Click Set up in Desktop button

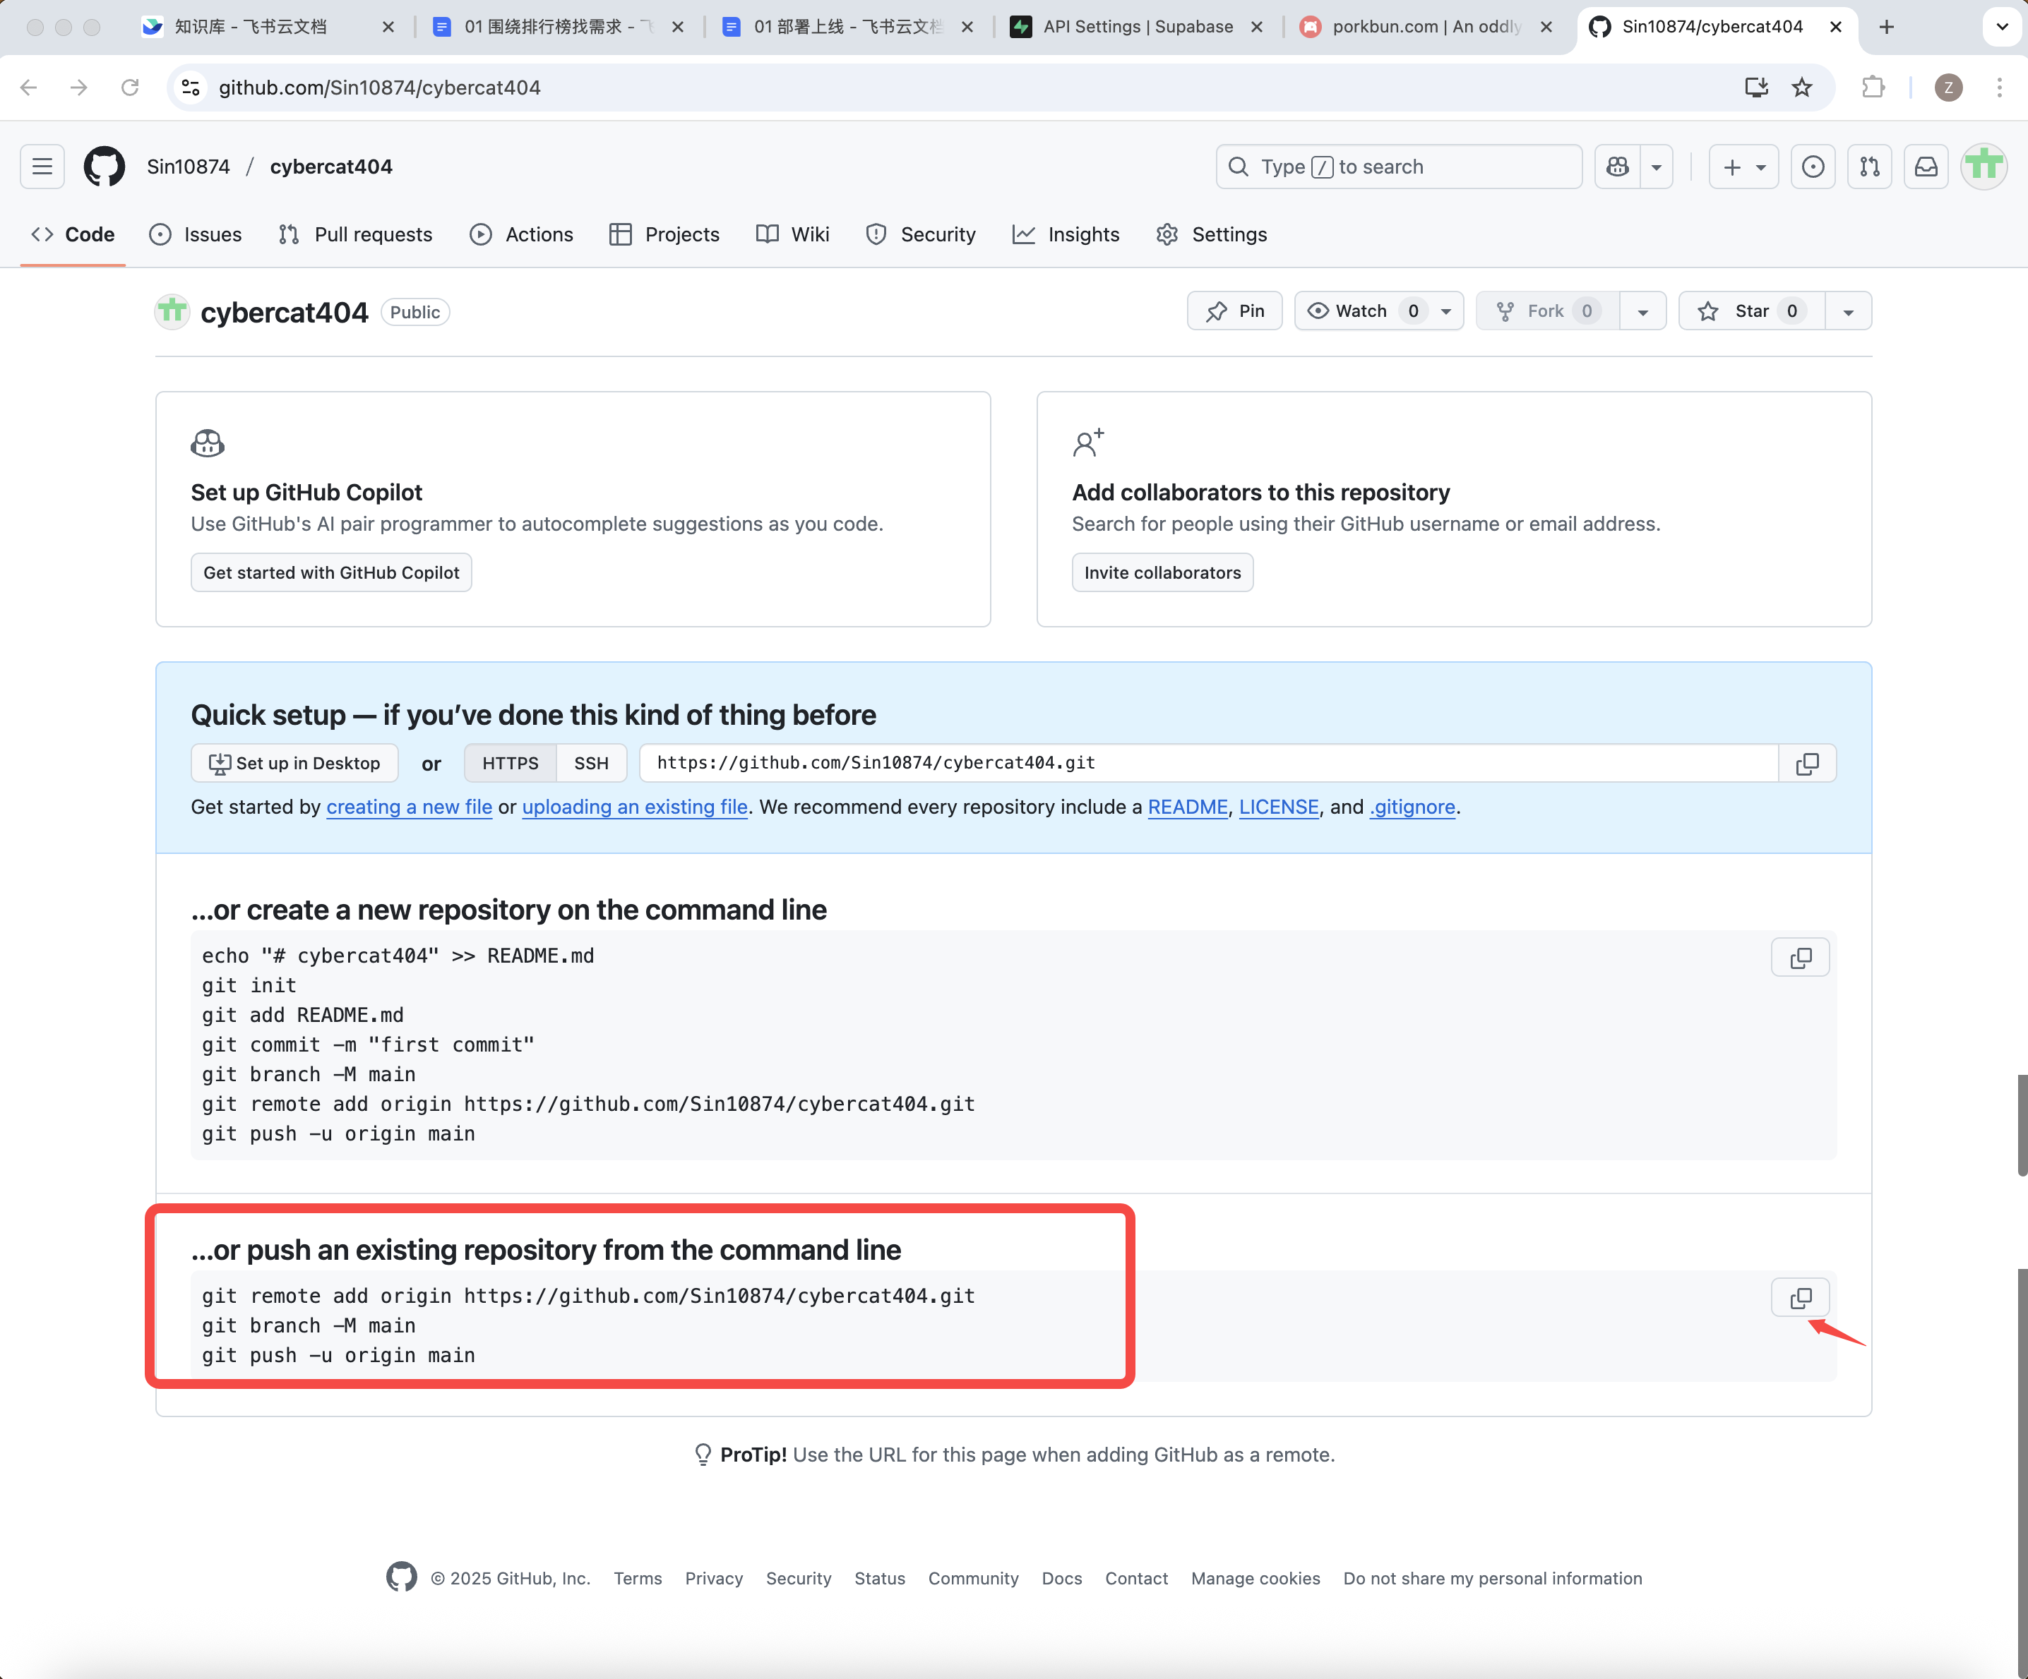coord(294,763)
